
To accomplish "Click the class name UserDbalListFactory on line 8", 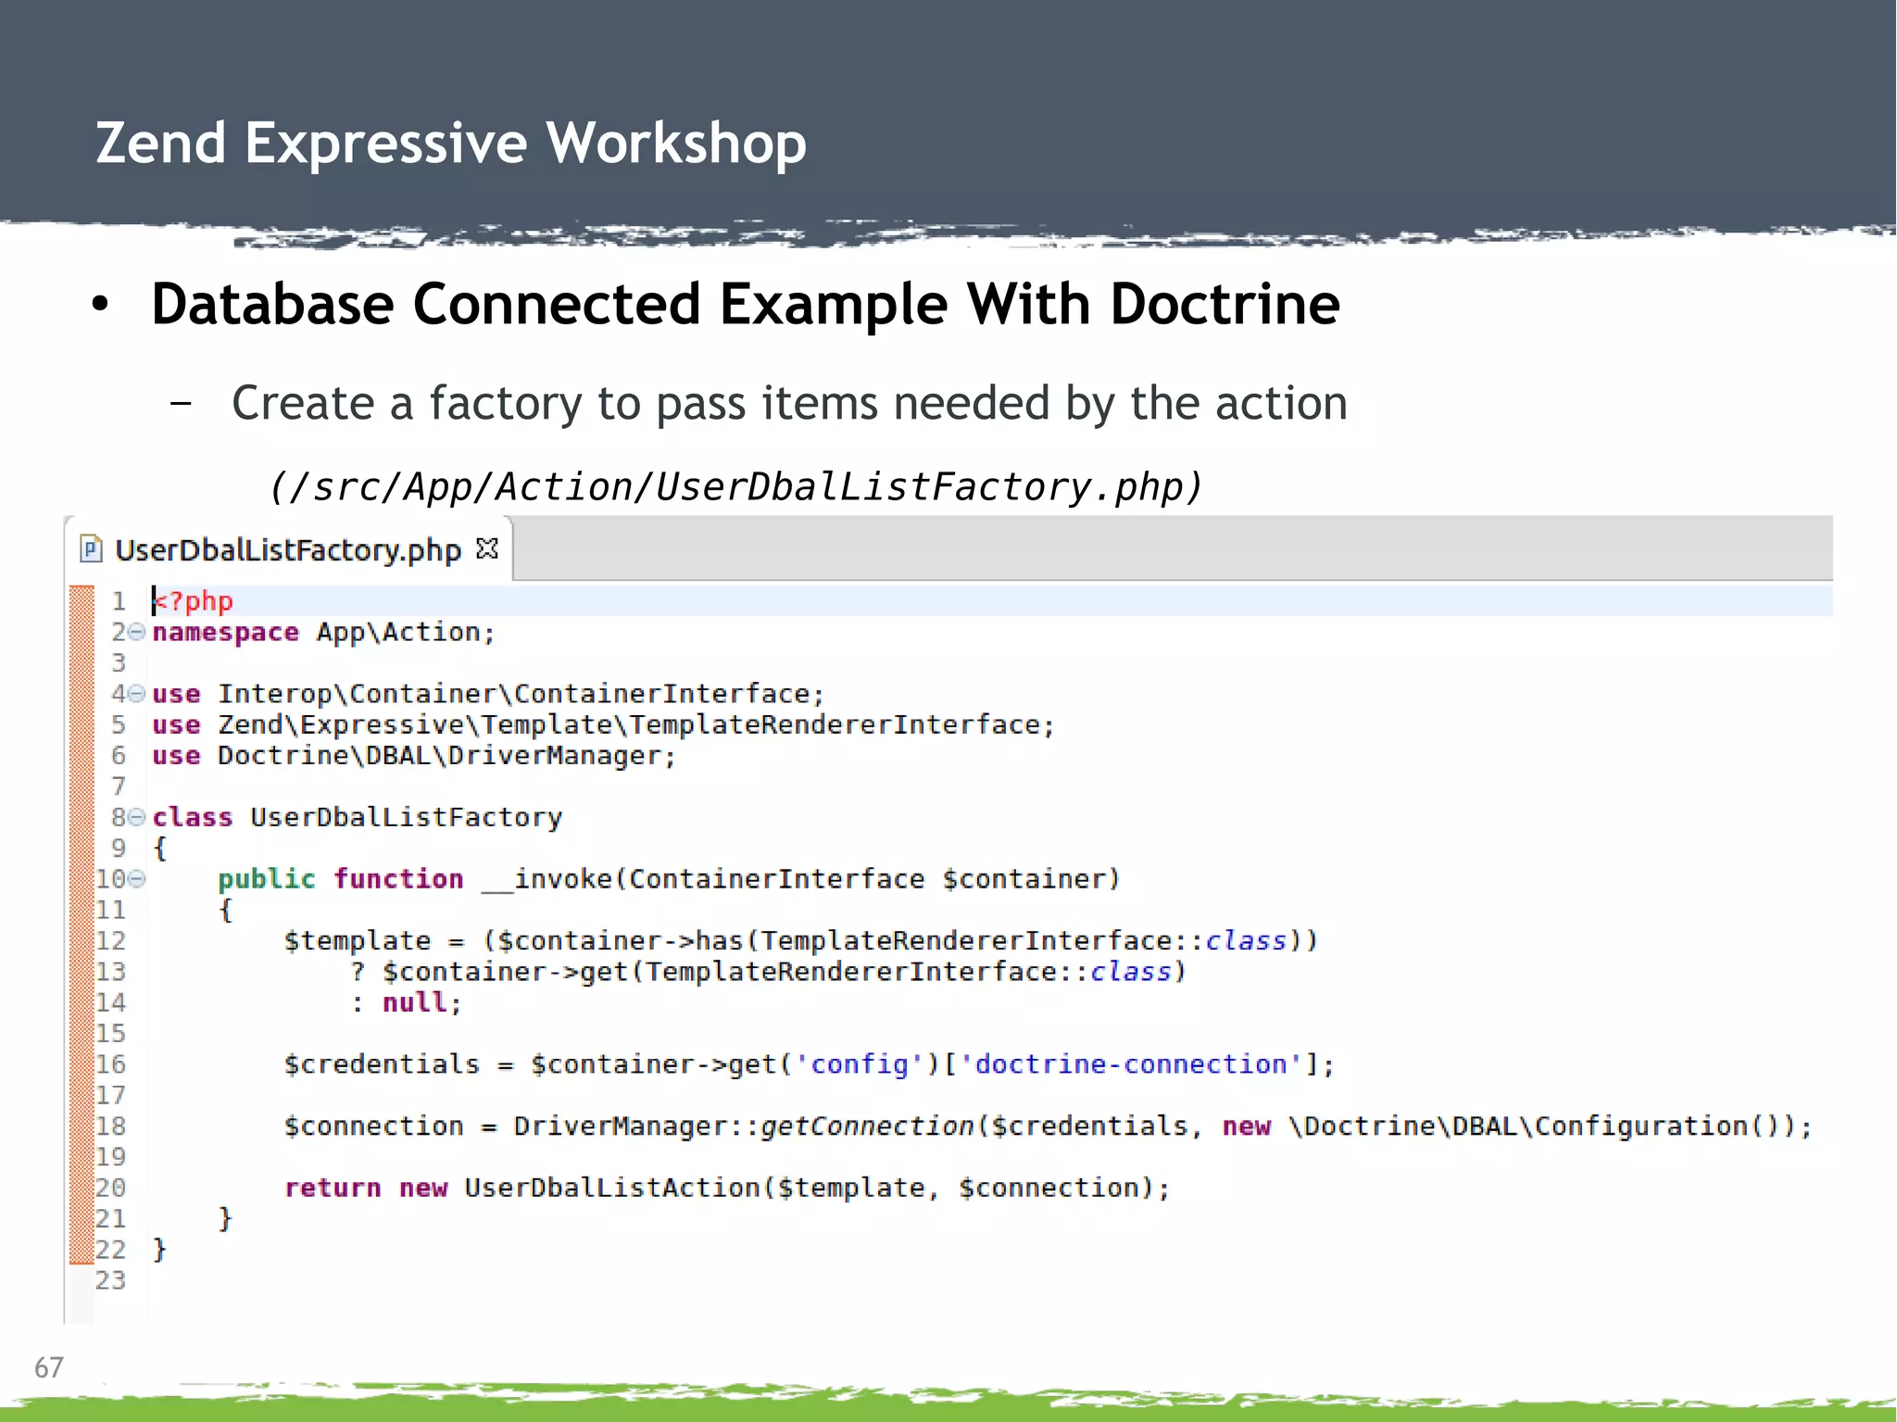I will [x=407, y=817].
